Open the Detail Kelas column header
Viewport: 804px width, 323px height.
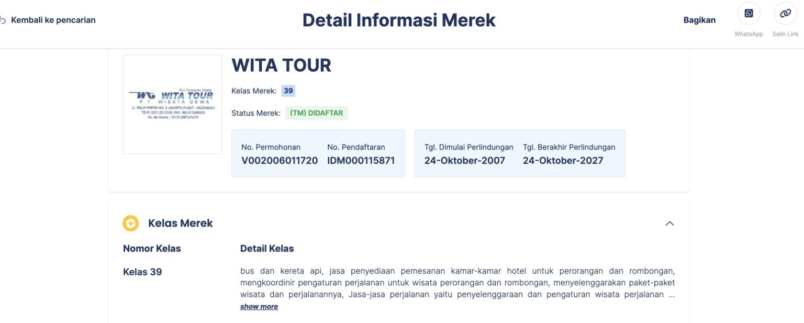tap(267, 248)
